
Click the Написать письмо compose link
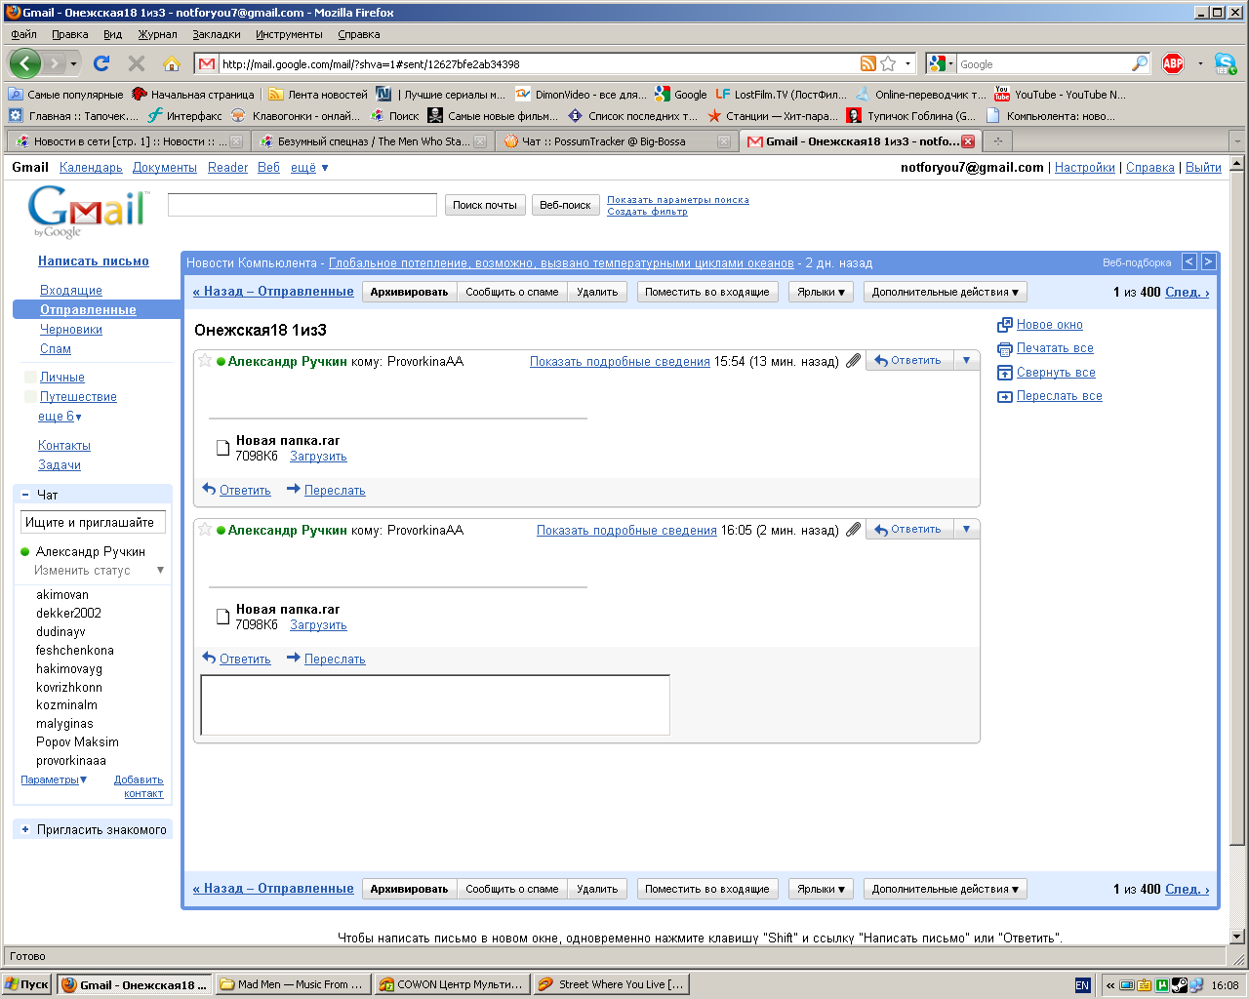[x=94, y=261]
